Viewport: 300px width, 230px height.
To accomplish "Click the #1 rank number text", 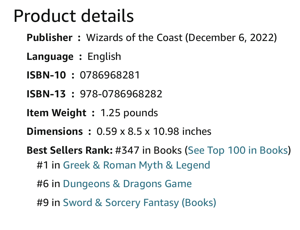I will click(43, 165).
